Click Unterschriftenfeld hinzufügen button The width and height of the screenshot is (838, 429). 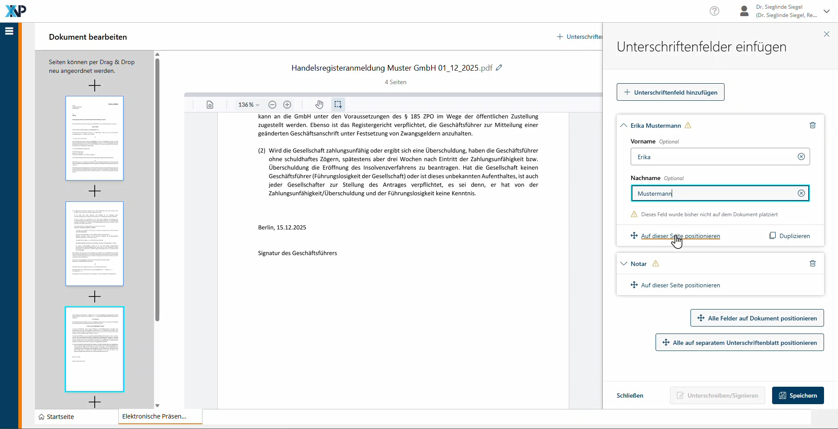point(670,92)
